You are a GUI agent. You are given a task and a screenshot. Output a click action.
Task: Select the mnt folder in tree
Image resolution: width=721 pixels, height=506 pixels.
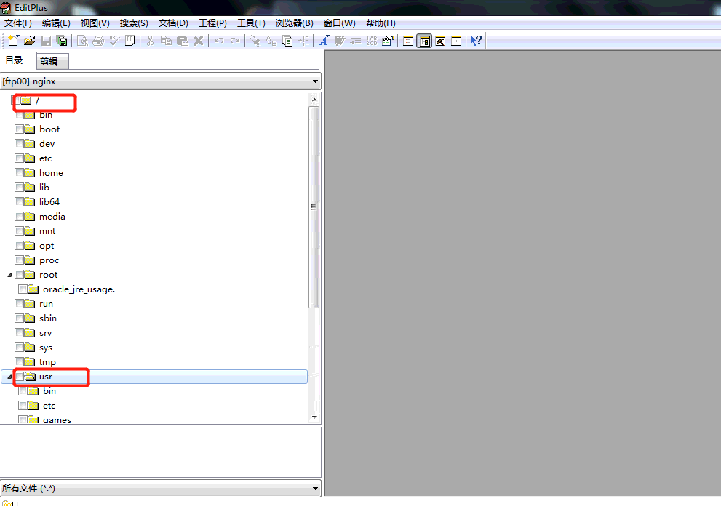[x=47, y=231]
